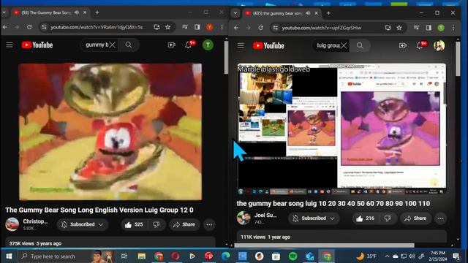Open more actions (three dots) under left video
Screen dimensions: 468x263
click(209, 224)
